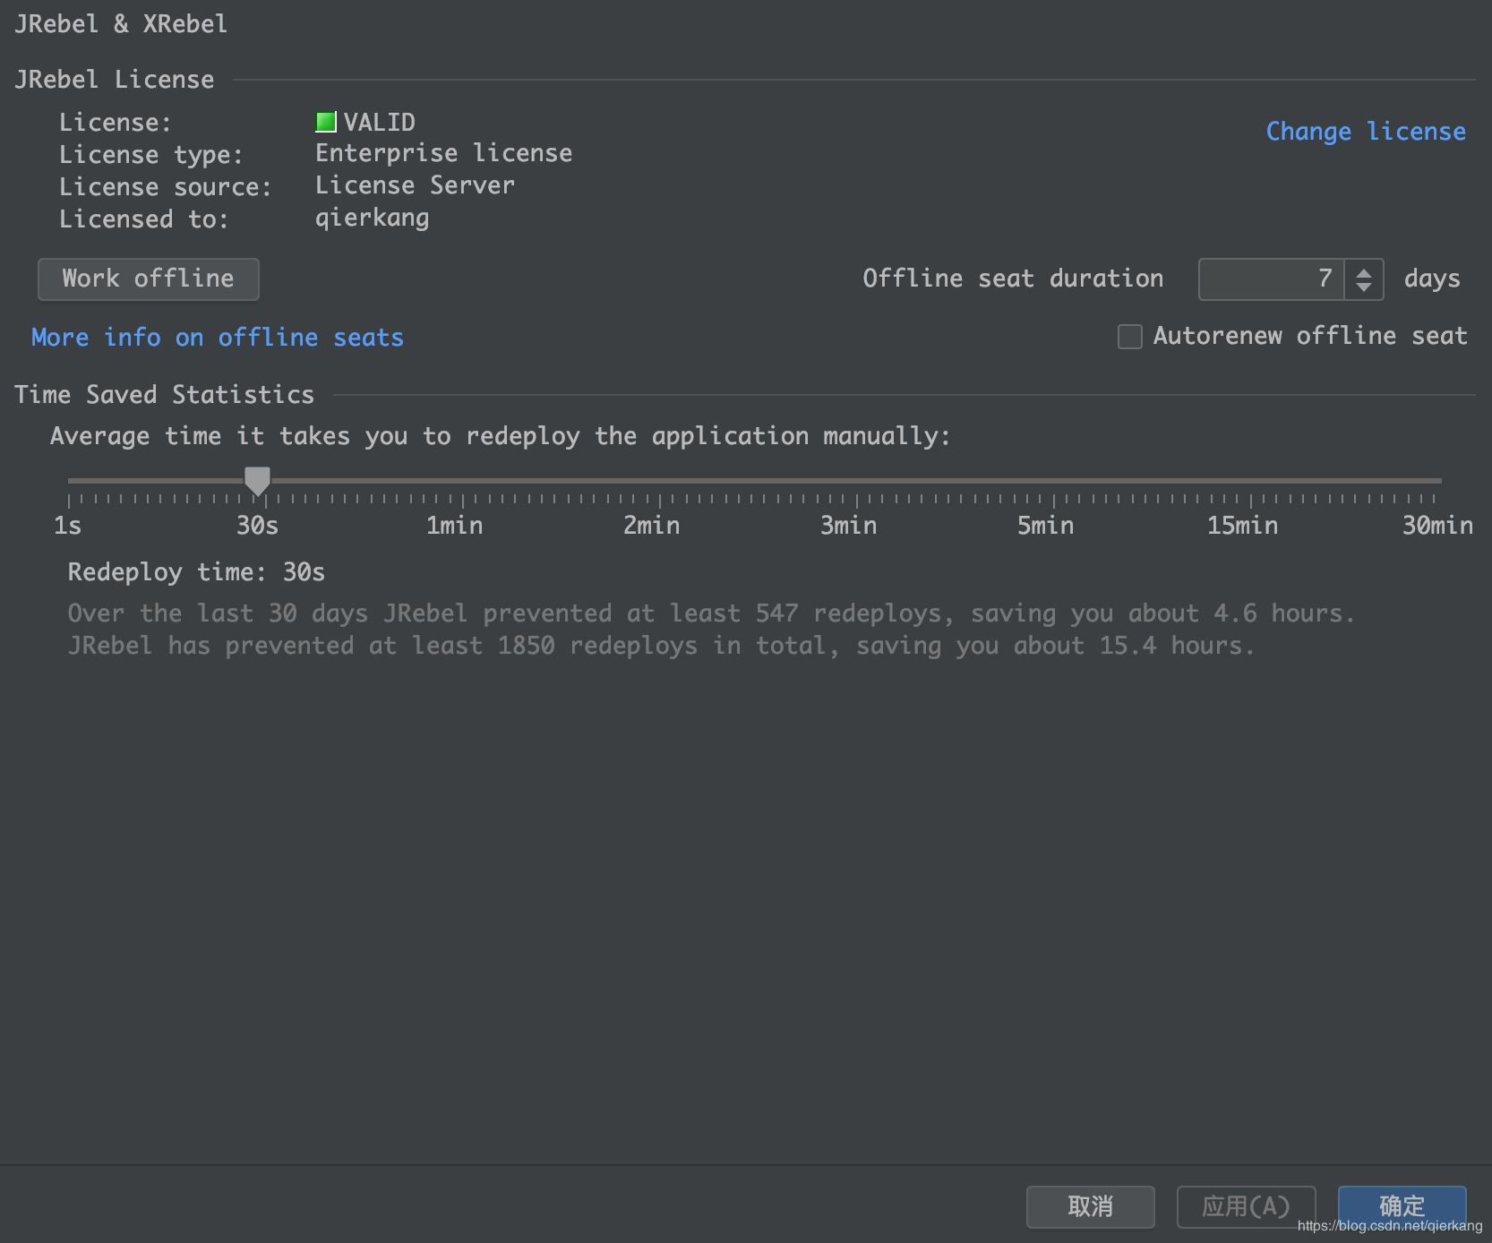Open the Change license link

[1365, 132]
